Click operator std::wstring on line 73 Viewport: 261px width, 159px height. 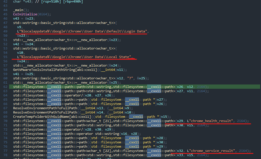point(77,134)
